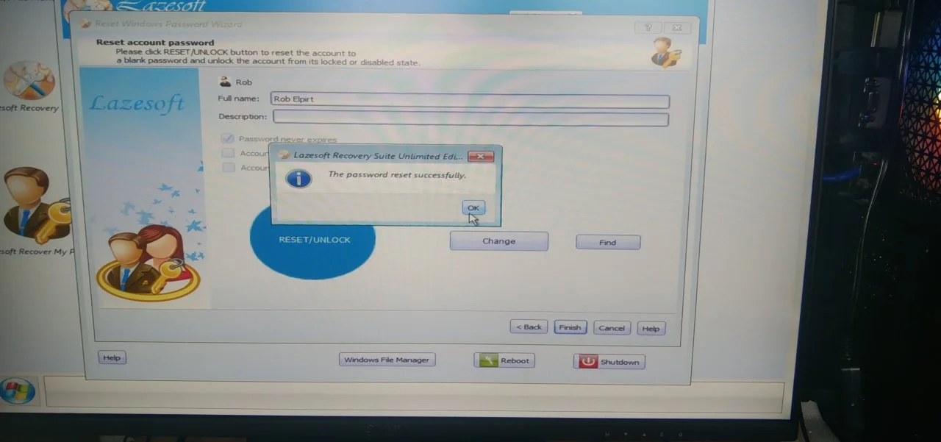Screen dimensions: 941x442
Task: Click the Lazesoft couple-with-key sidebar image
Action: pos(147,263)
